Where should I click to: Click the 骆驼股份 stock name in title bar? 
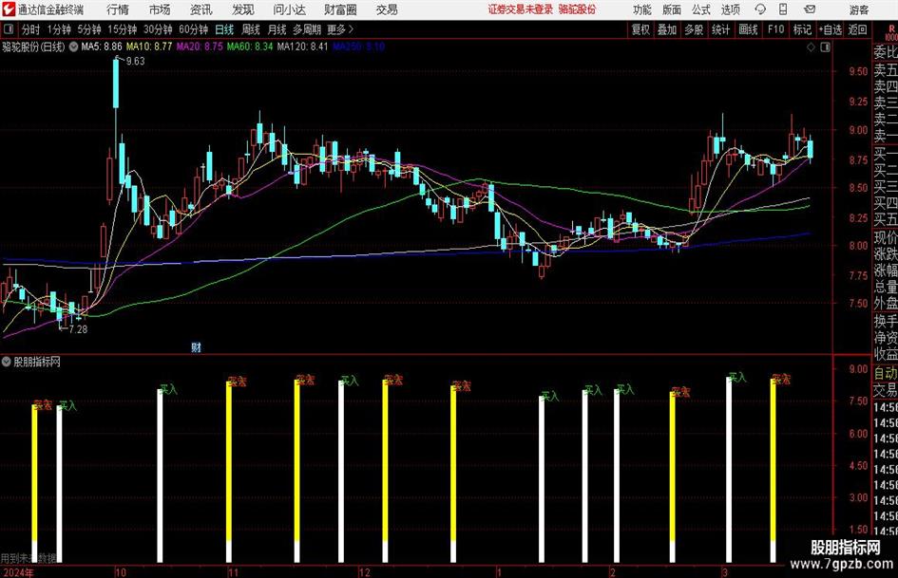[578, 9]
